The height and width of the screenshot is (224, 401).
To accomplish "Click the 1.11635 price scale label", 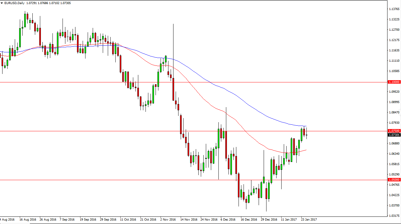I will (394, 50).
